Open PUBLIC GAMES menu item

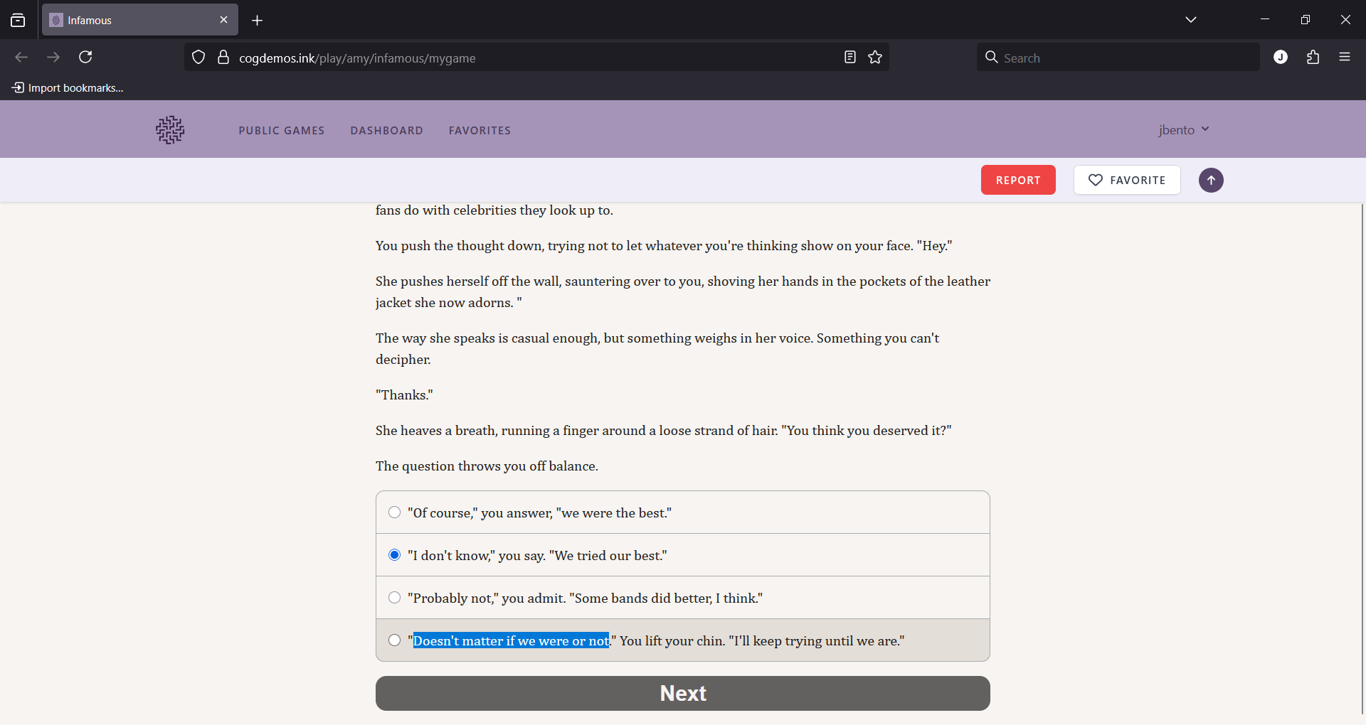coord(282,131)
